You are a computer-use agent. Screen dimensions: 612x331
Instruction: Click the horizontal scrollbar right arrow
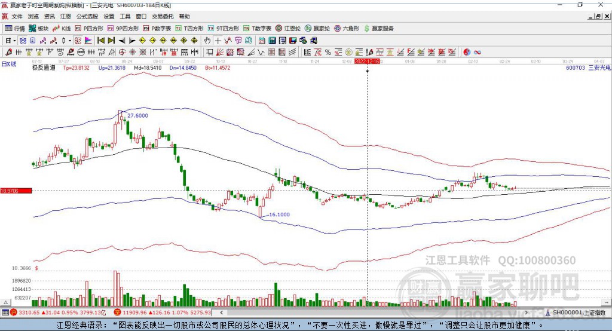click(x=526, y=312)
